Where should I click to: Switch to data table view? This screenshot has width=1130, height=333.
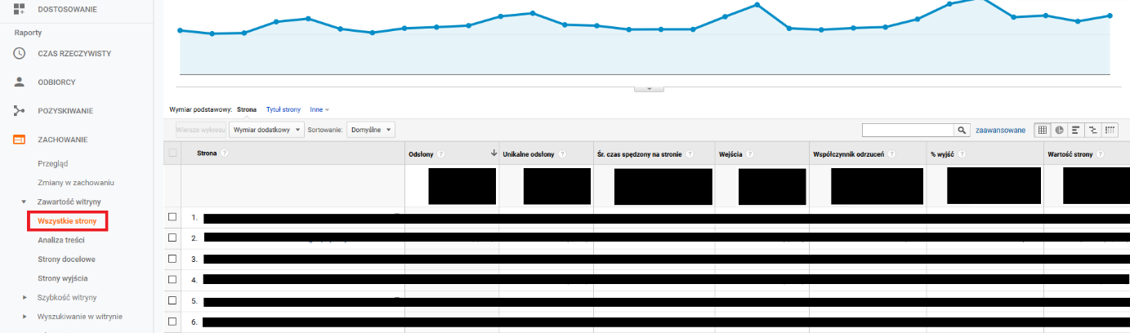point(1042,130)
